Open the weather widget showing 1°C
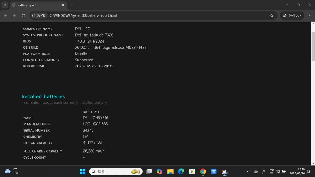The image size is (315, 177). pyautogui.click(x=12, y=171)
